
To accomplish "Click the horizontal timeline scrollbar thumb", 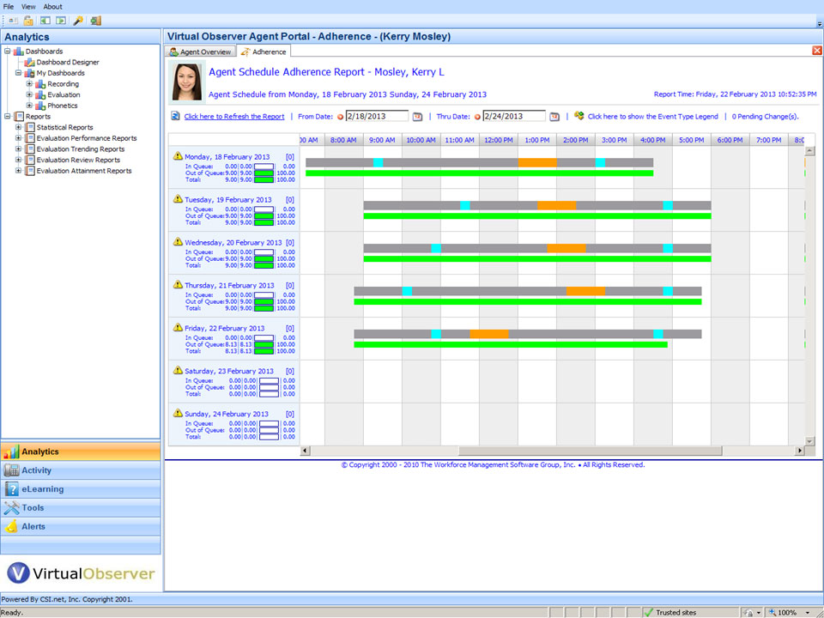I will (x=591, y=451).
